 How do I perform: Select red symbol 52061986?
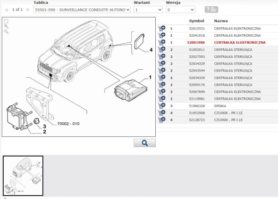coord(196,43)
